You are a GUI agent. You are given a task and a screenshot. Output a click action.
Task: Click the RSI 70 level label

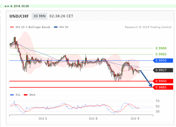[158, 101]
